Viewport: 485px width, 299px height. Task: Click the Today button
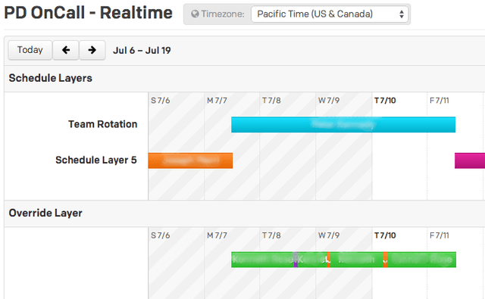(x=30, y=50)
